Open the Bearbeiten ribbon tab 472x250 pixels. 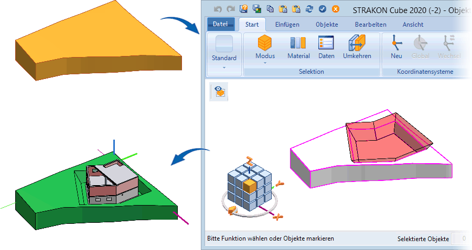point(370,24)
